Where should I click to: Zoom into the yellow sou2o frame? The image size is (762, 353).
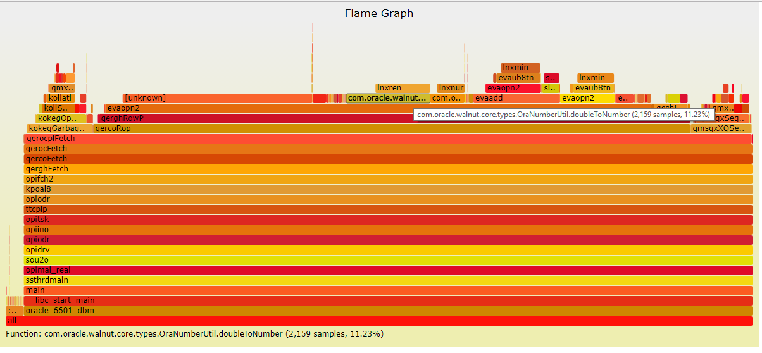387,260
